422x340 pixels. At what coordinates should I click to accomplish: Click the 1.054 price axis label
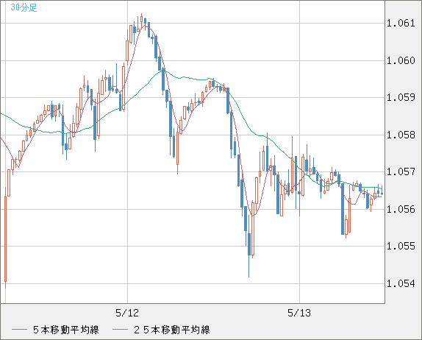tap(401, 283)
